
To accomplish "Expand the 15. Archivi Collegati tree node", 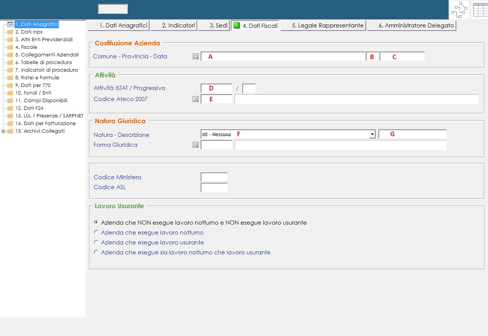I will [3, 131].
